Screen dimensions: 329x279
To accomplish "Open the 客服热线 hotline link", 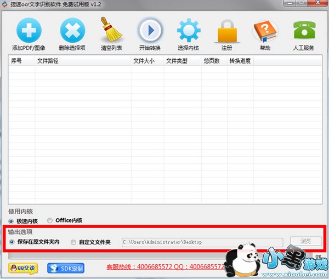I will (166, 267).
